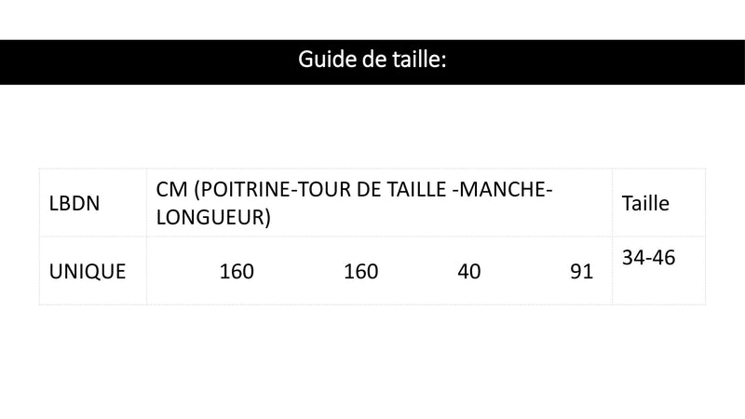This screenshot has width=745, height=419.
Task: Click the black banner right of title
Action: coord(596,61)
